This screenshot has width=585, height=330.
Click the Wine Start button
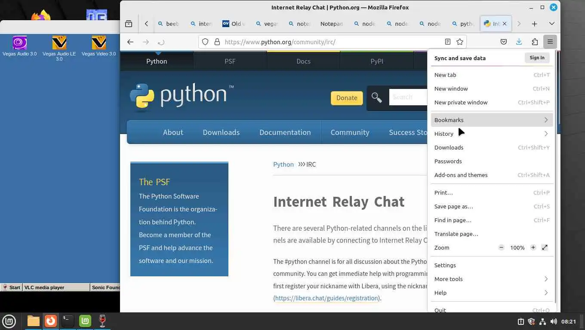click(x=12, y=287)
